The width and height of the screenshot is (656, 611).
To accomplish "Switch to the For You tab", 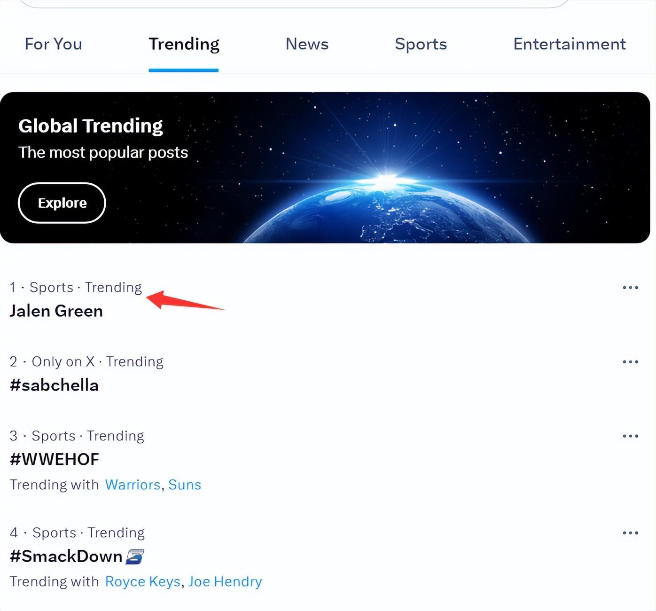I will click(x=53, y=44).
